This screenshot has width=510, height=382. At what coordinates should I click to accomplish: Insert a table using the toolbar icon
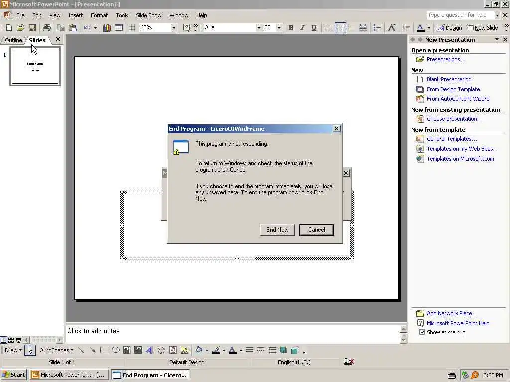[119, 28]
